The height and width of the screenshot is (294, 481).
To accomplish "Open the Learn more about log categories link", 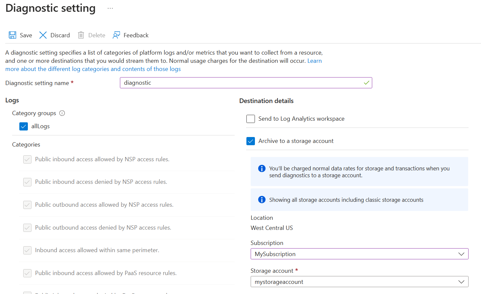I will tap(93, 69).
